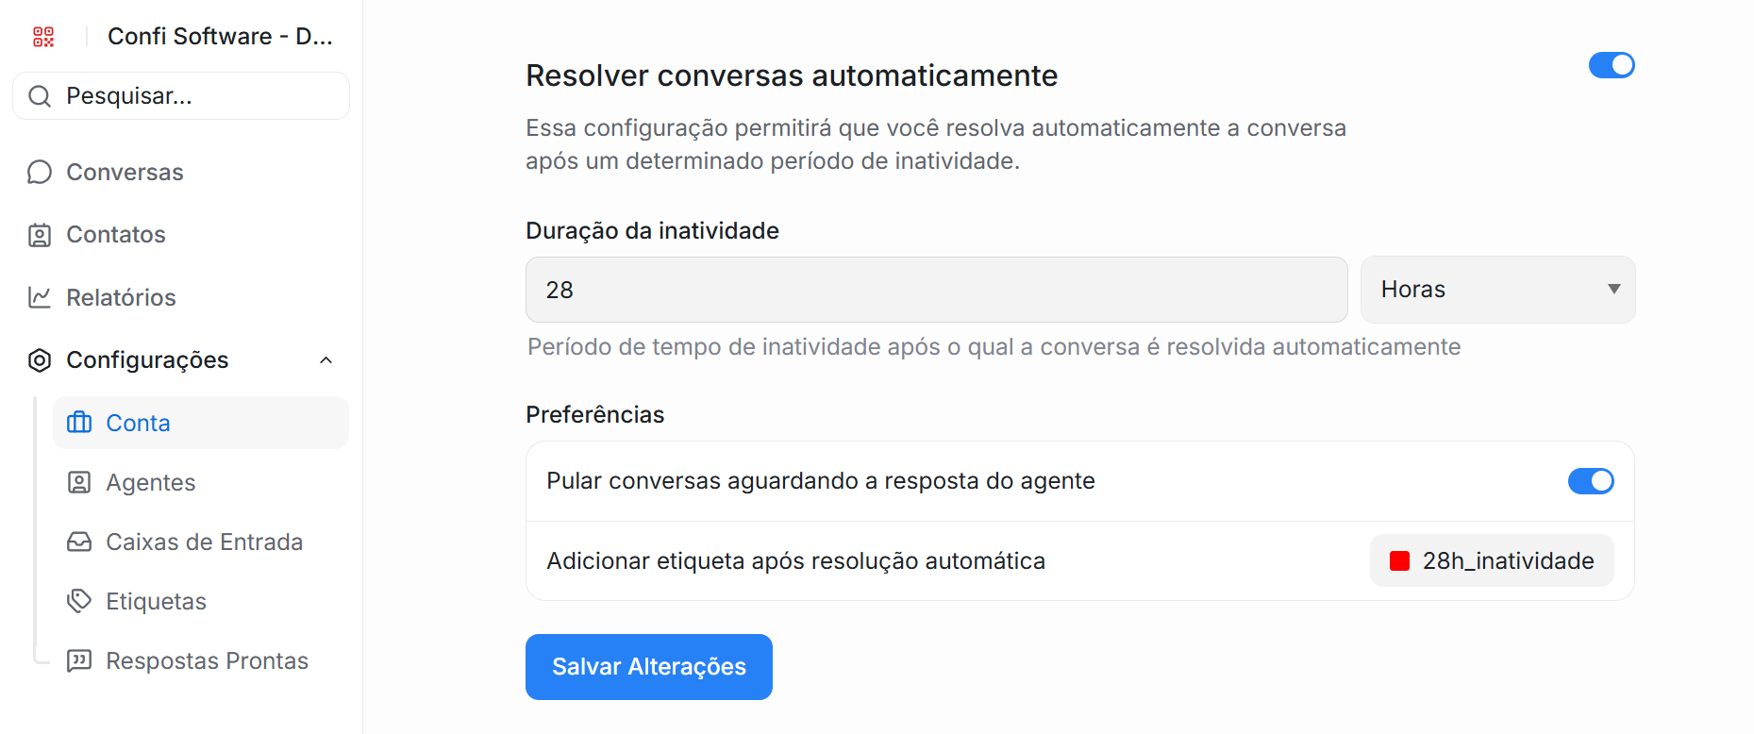Click the Agentes person icon

pos(79,482)
